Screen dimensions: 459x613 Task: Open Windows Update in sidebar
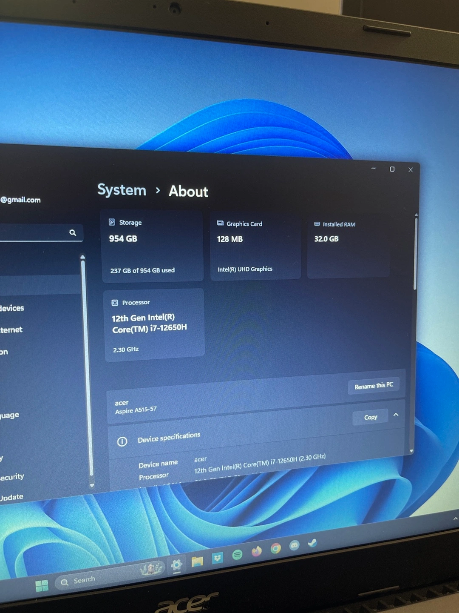(x=11, y=498)
